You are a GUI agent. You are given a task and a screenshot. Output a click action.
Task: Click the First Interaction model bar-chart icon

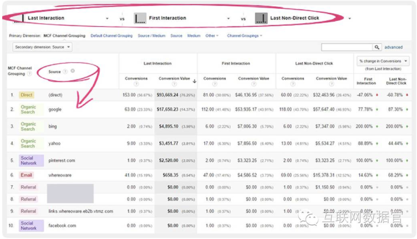140,18
